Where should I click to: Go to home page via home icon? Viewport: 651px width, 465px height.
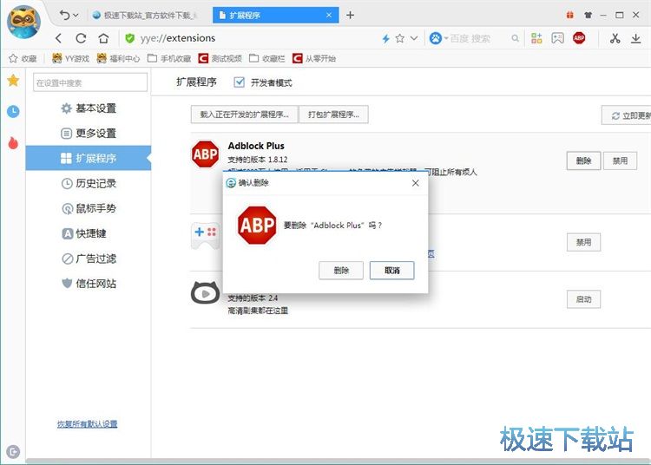(103, 38)
